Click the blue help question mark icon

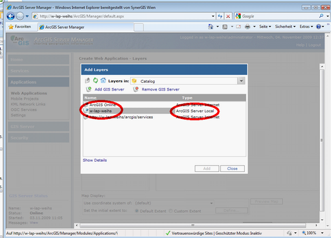pyautogui.click(x=319, y=27)
